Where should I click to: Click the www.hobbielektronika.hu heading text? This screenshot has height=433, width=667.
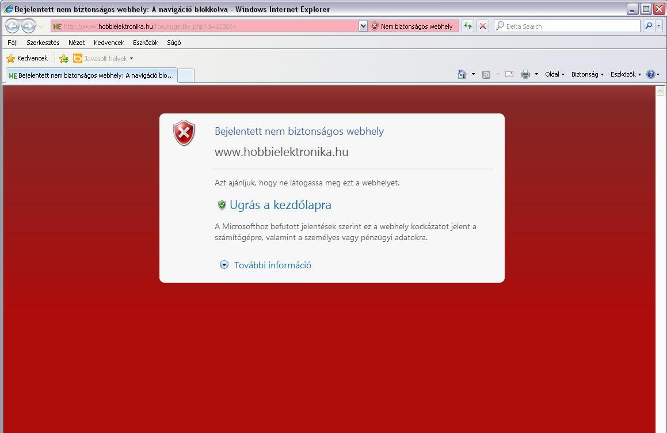pyautogui.click(x=281, y=152)
